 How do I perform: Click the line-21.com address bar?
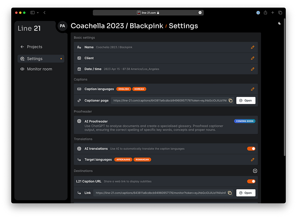(148, 13)
